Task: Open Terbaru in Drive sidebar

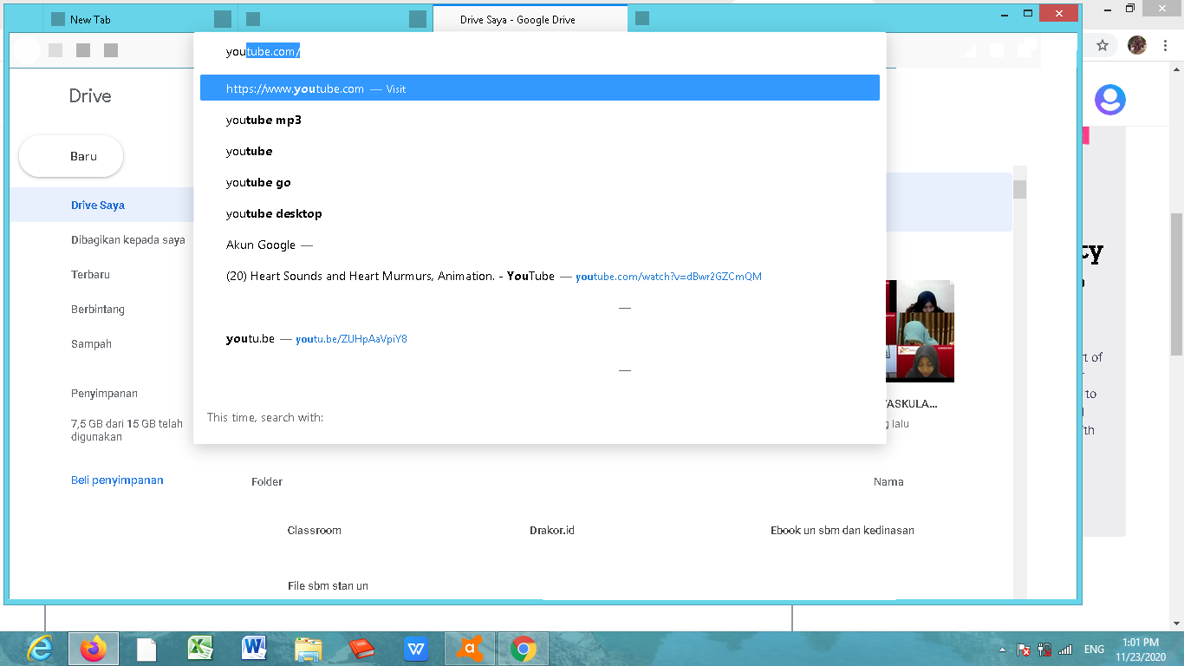Action: pos(90,274)
